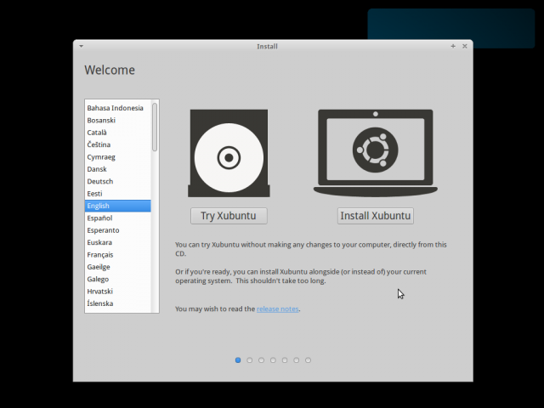
Task: Choose Čeština language
Action: [x=118, y=144]
